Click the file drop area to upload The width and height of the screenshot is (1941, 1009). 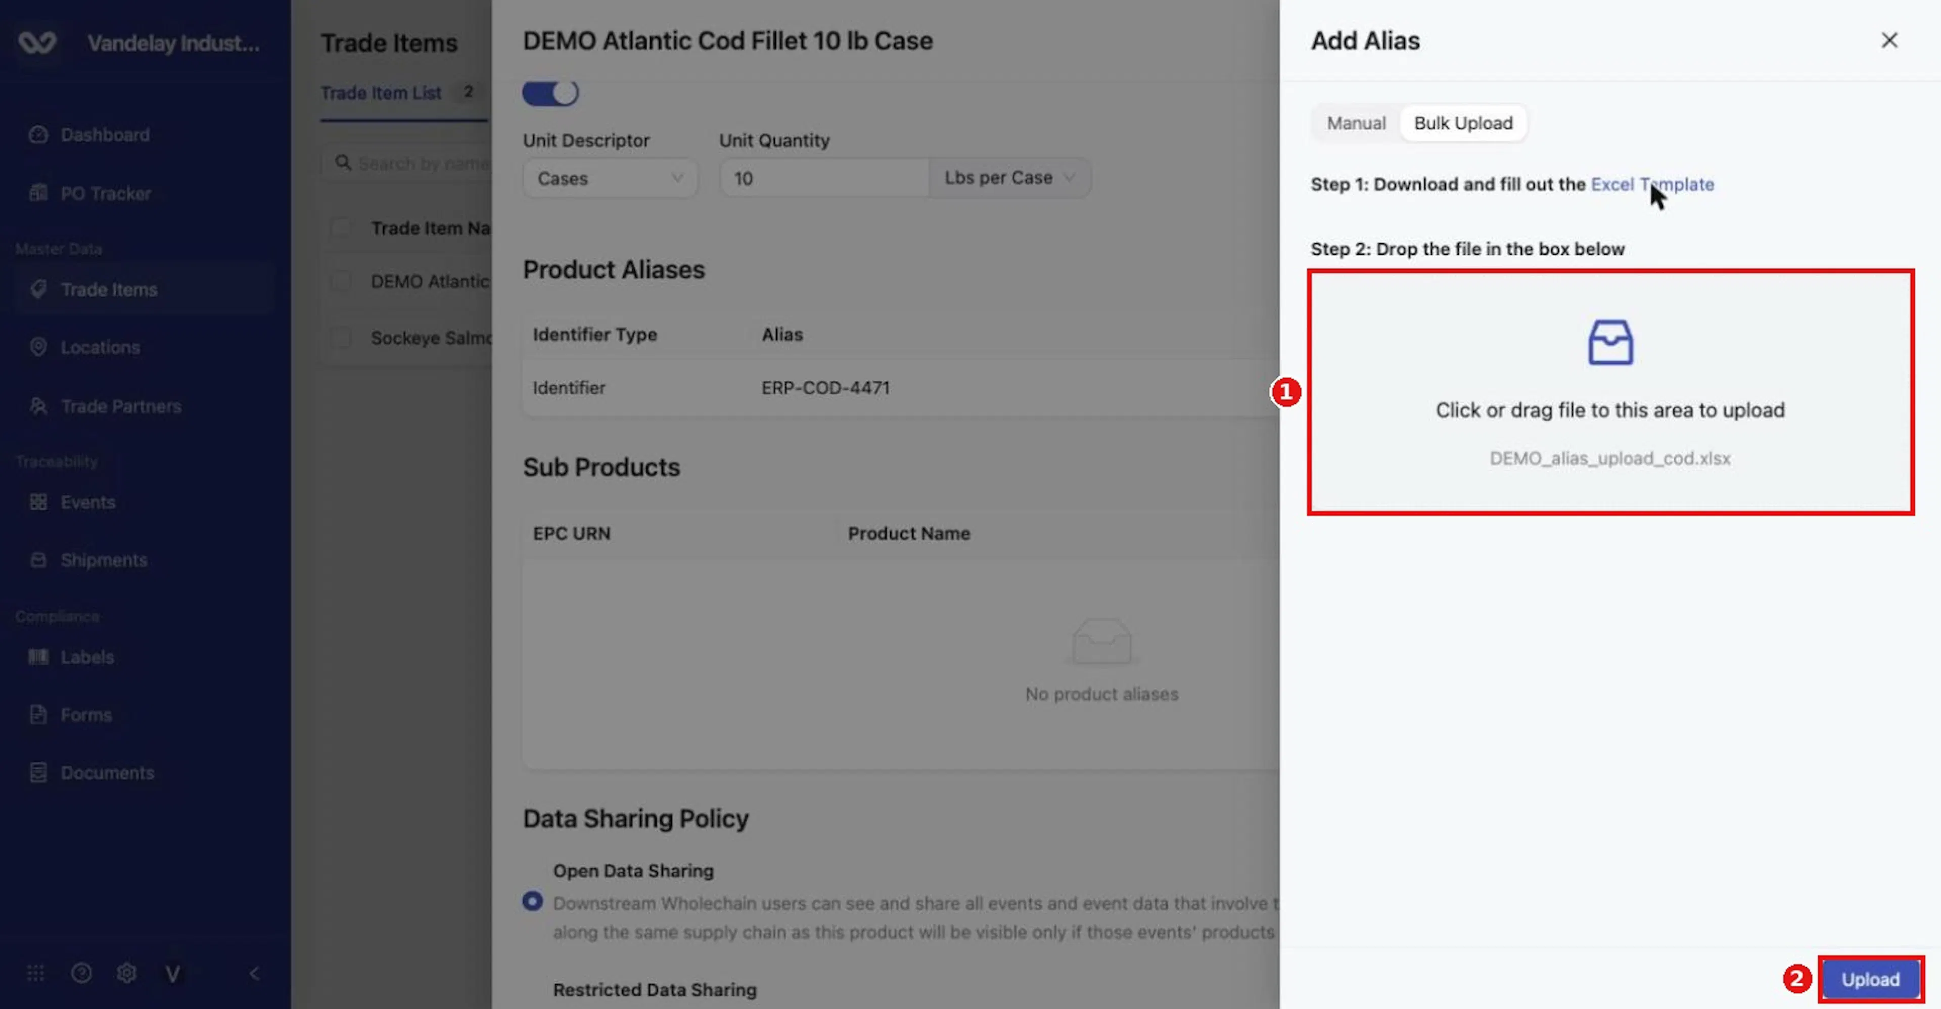pos(1610,392)
